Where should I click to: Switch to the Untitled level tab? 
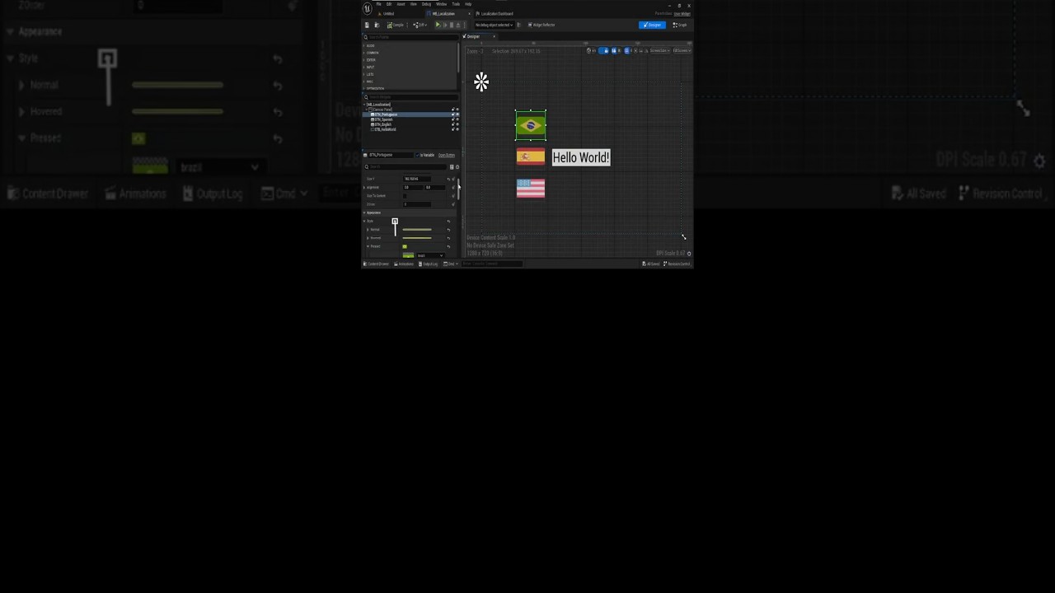(x=388, y=14)
